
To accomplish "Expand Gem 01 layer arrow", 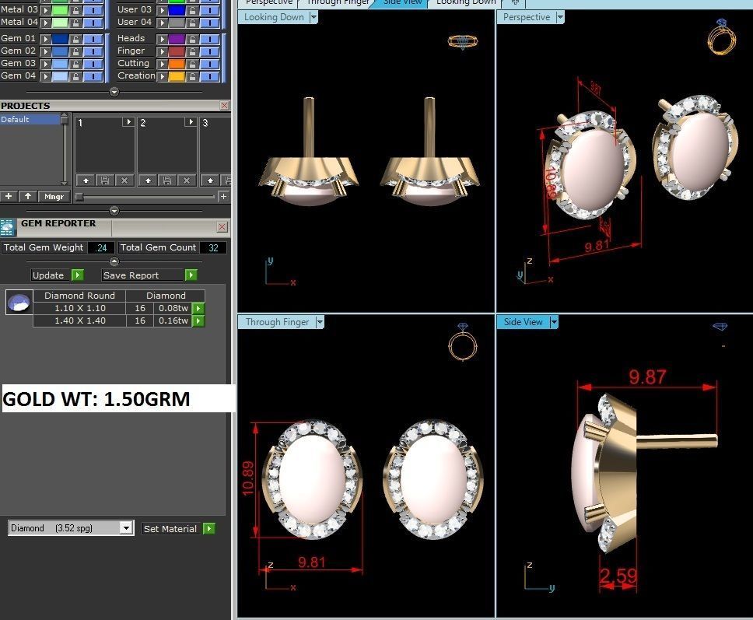I will click(x=46, y=38).
